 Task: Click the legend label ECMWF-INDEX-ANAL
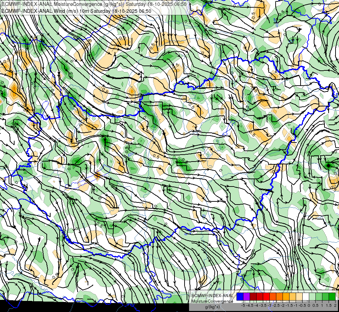pos(213,296)
